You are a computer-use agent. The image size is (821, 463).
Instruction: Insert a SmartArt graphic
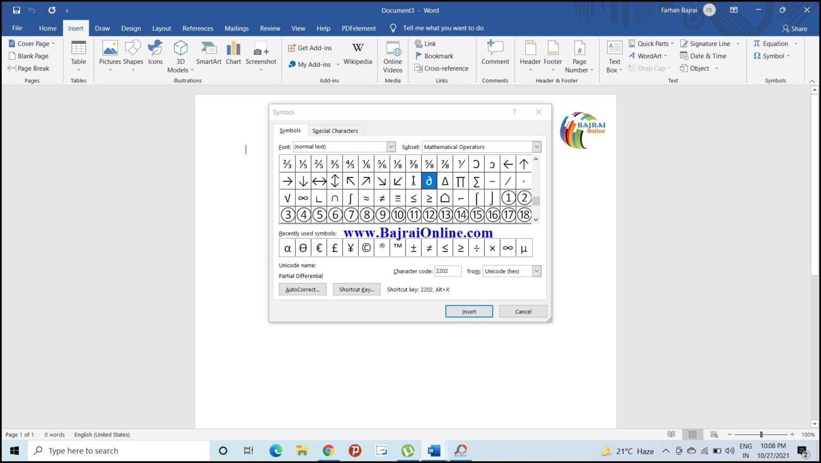click(208, 56)
